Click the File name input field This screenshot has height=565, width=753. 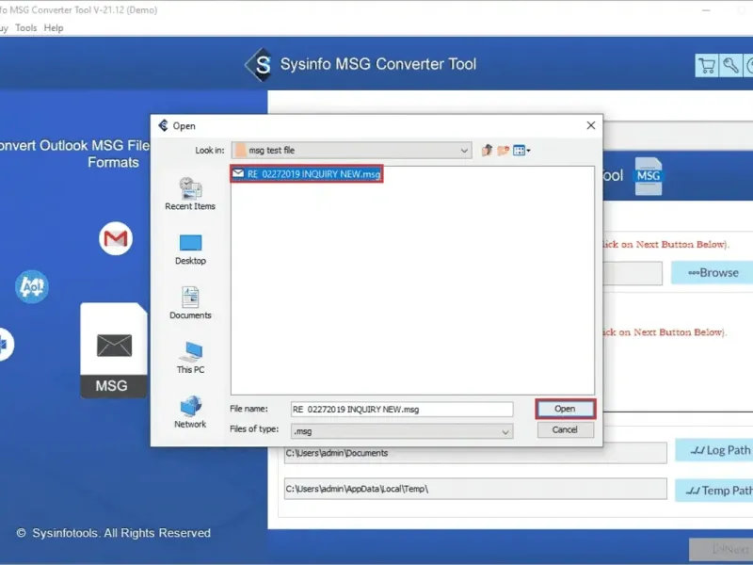coord(402,410)
